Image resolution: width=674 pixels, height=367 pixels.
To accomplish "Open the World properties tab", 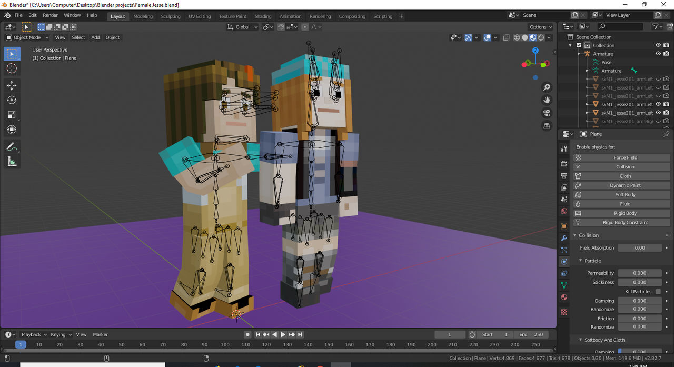I will click(x=563, y=211).
